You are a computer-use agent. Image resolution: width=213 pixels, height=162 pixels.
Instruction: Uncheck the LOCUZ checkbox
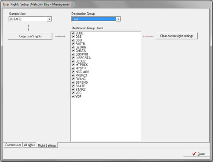(x=73, y=61)
